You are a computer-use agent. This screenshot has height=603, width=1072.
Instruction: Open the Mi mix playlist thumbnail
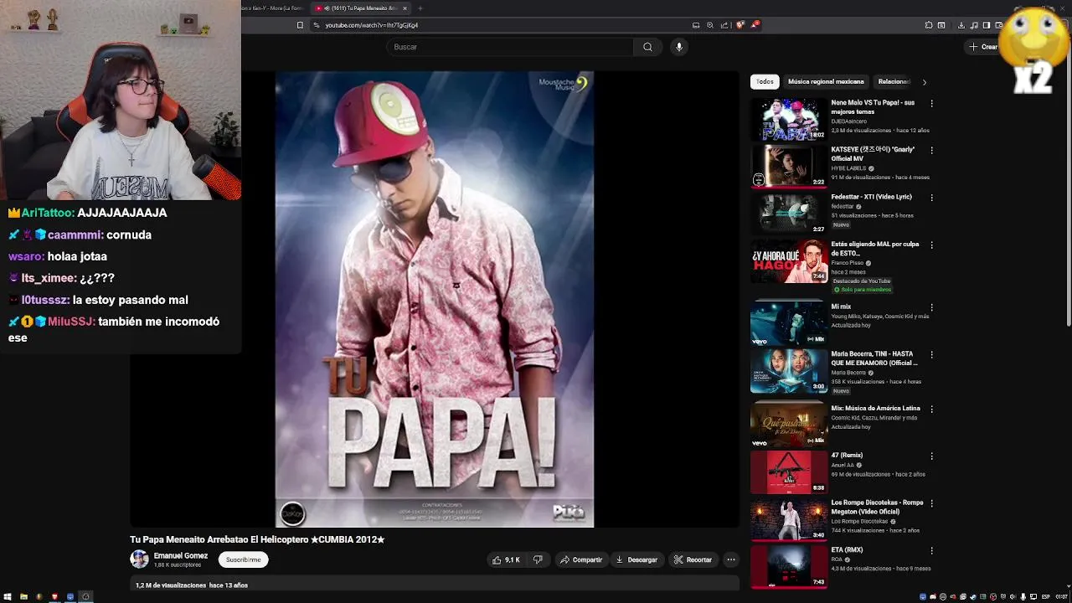[x=788, y=323]
